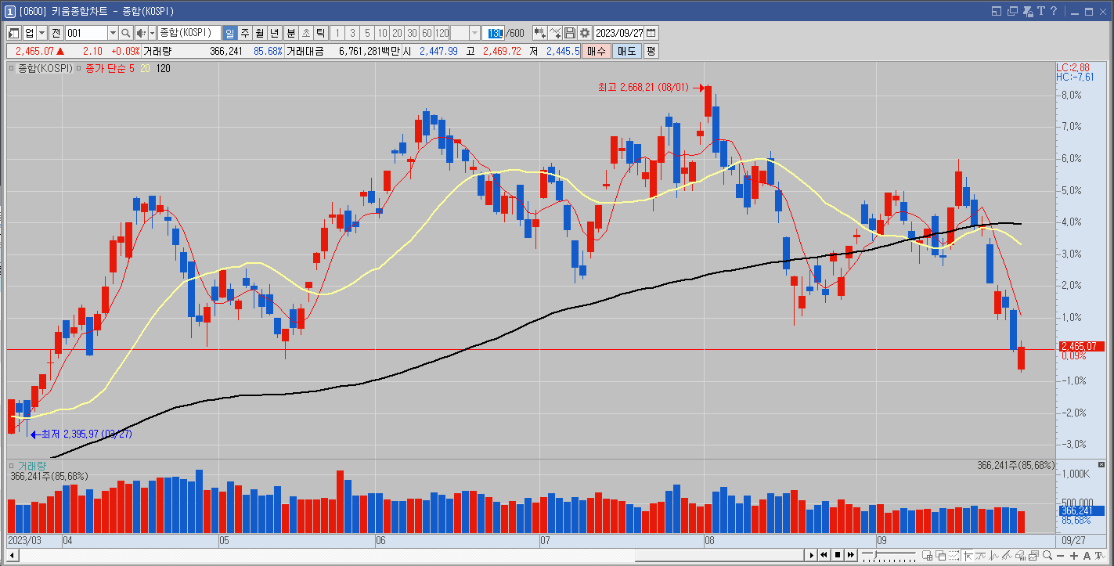Click the crosshair cursor icon in bottom toolbar
The height and width of the screenshot is (566, 1114).
point(968,555)
